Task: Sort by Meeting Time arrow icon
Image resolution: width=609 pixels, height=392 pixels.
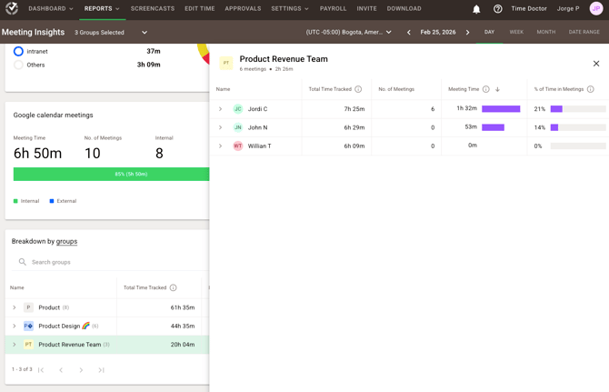Action: (x=497, y=89)
